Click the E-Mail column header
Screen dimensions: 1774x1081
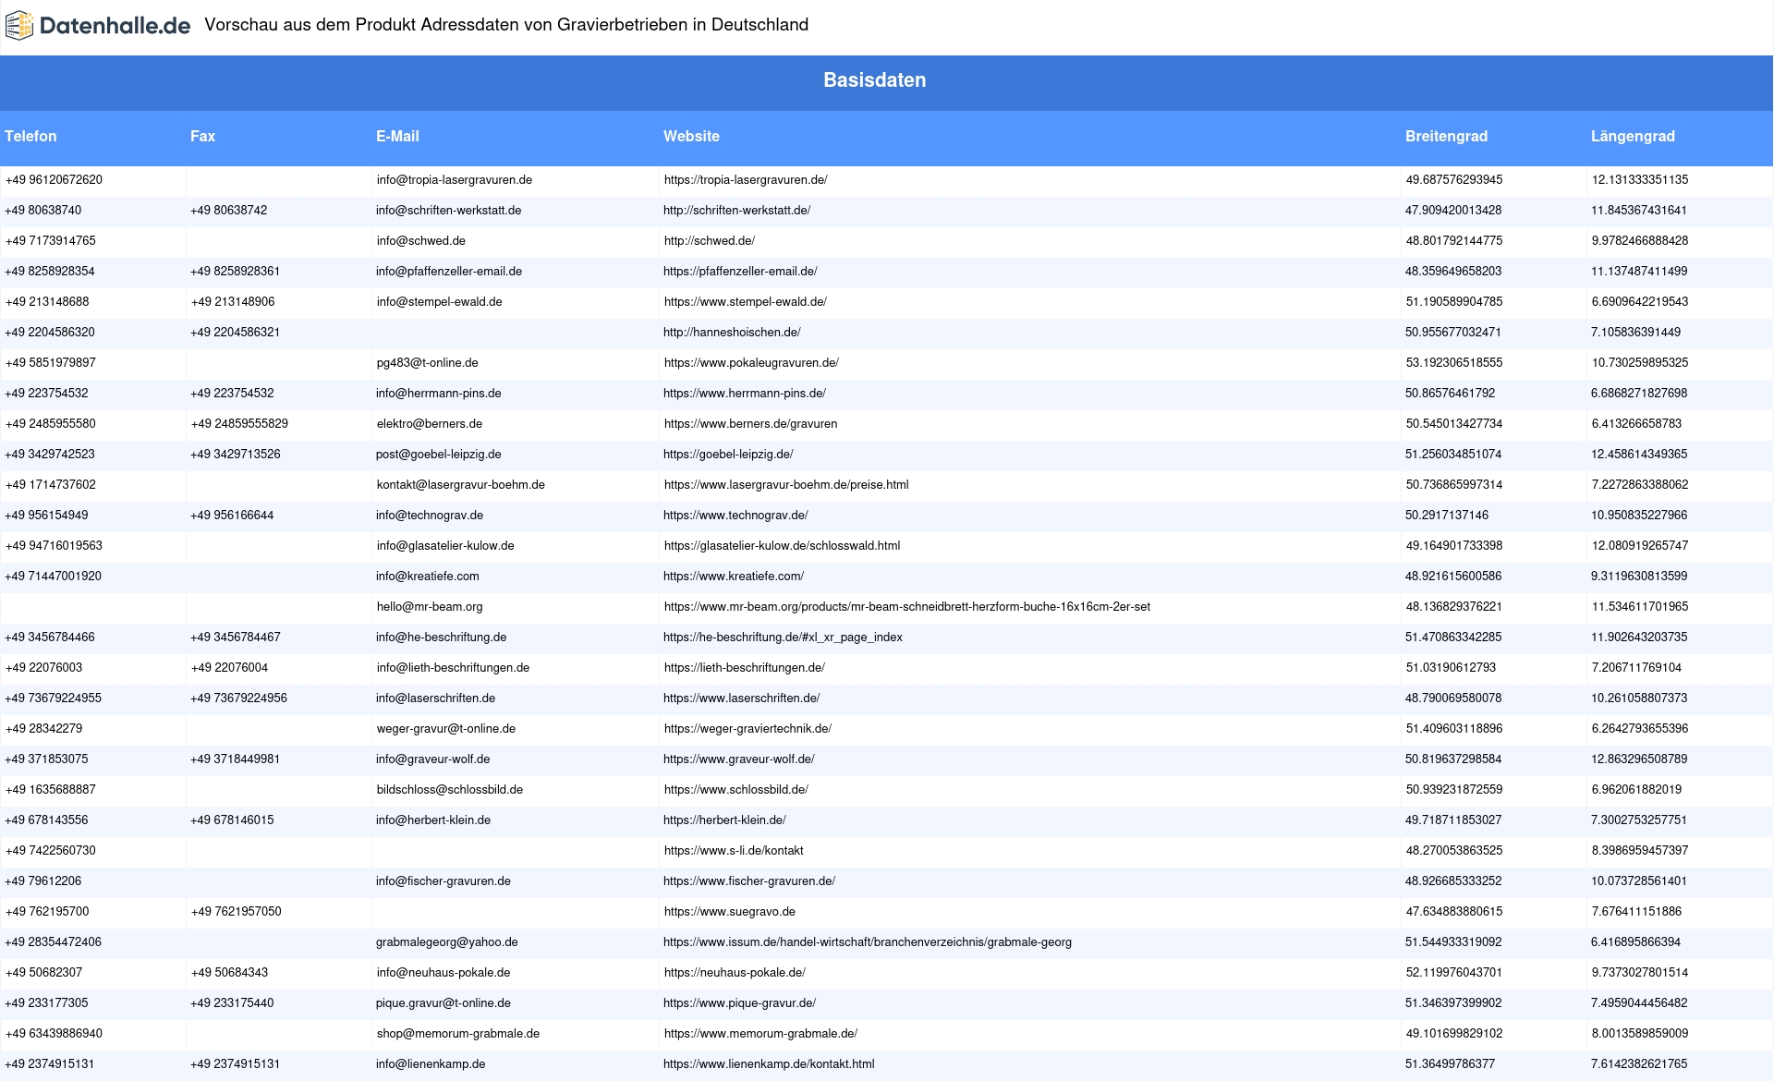[397, 136]
